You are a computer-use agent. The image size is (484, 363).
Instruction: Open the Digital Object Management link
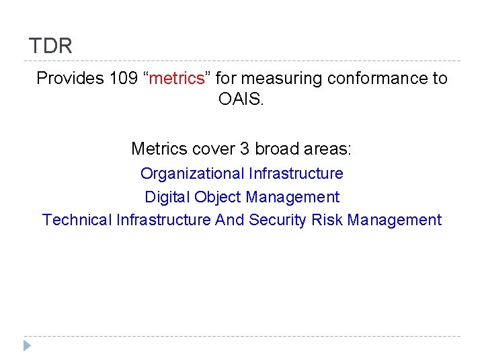point(242,197)
